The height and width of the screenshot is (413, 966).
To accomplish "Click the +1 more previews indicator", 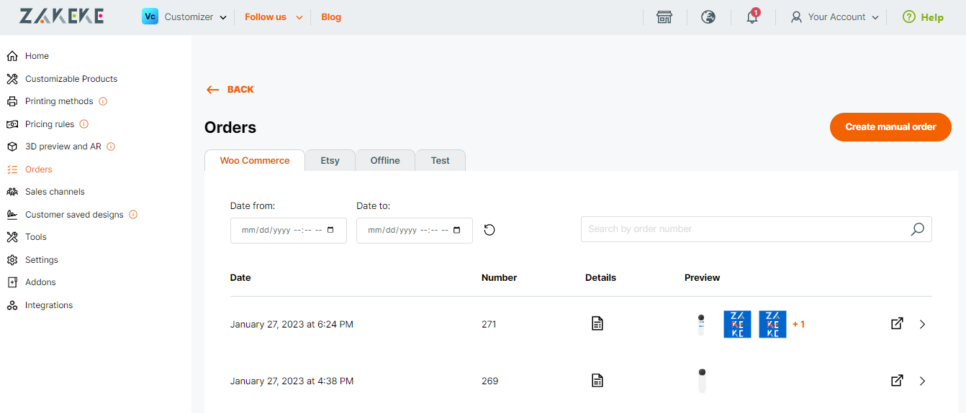I will coord(798,325).
